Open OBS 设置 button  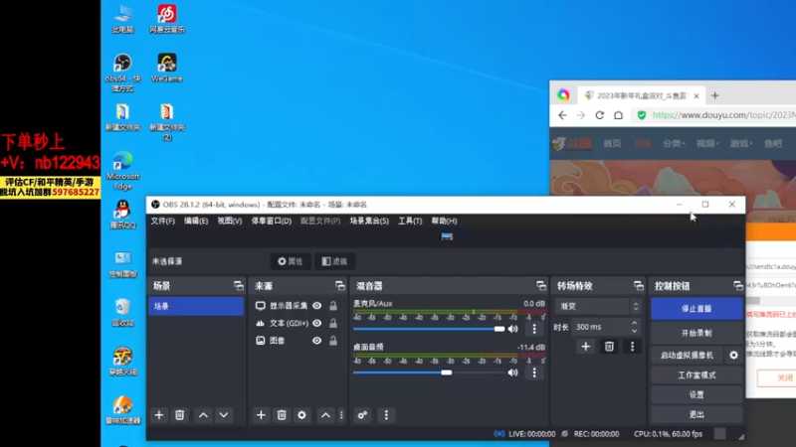(696, 394)
